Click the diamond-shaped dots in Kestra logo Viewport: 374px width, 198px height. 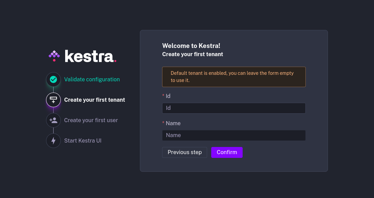click(54, 55)
